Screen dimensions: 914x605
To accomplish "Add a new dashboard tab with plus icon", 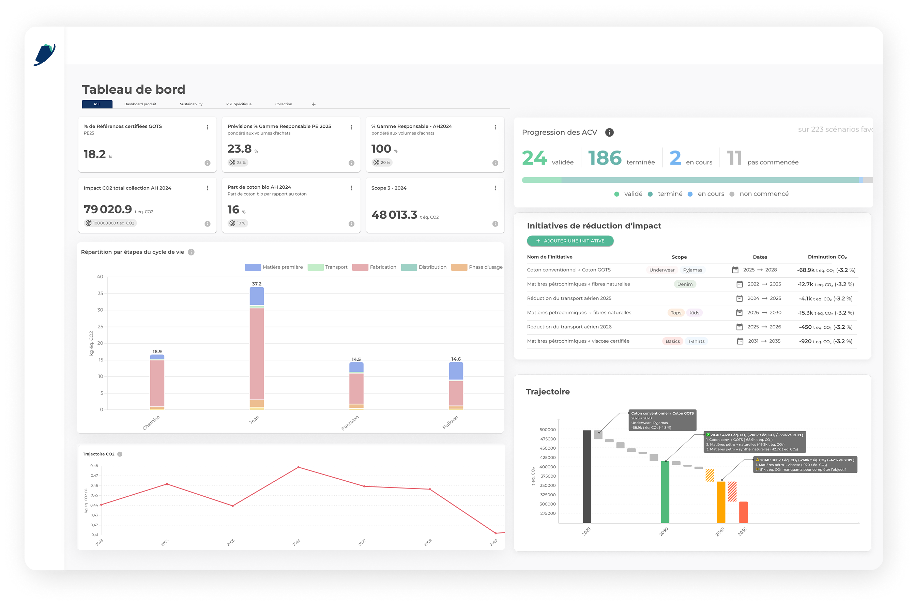I will pos(314,105).
